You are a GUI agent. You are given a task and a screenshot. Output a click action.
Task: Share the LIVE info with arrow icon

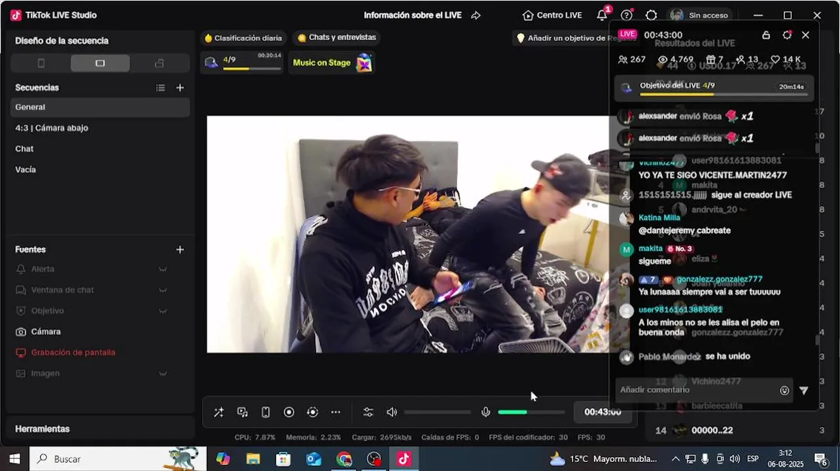(476, 15)
